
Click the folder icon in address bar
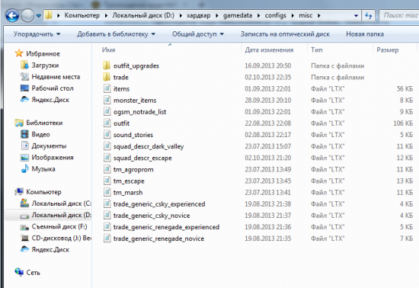pos(48,15)
